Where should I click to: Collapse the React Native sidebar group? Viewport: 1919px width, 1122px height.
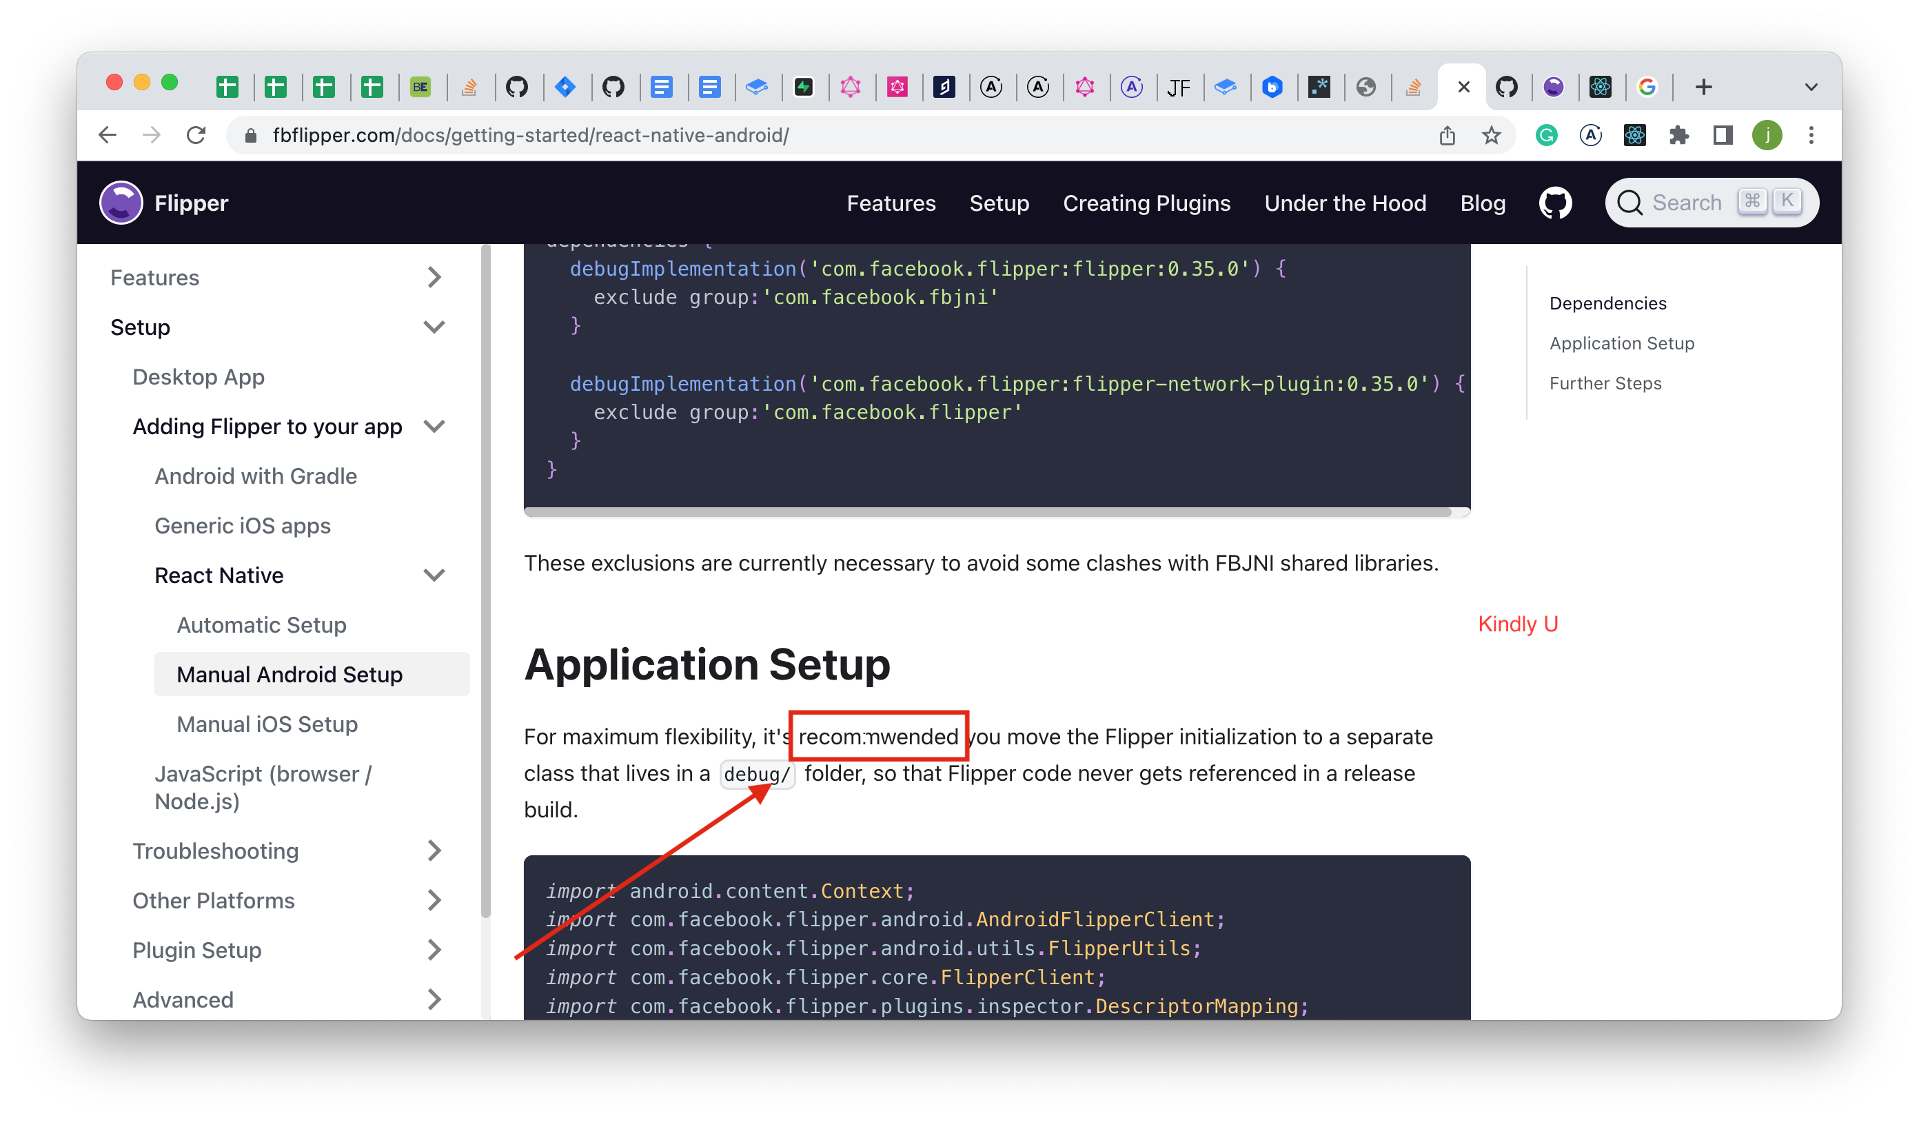coord(434,575)
